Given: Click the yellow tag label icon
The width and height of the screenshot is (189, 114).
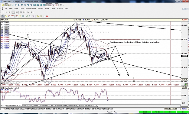Looking at the screenshot, I should [37, 16].
